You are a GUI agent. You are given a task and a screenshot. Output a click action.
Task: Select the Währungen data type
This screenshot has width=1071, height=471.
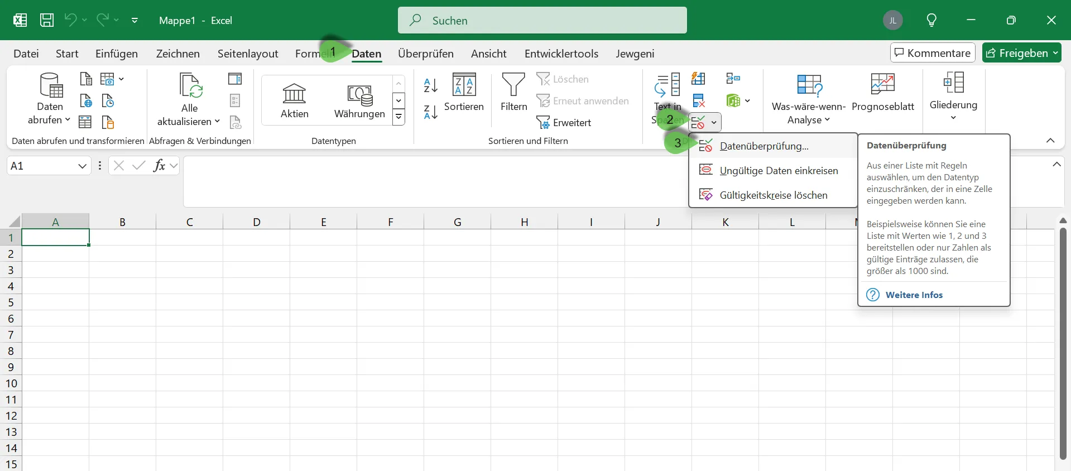[359, 100]
